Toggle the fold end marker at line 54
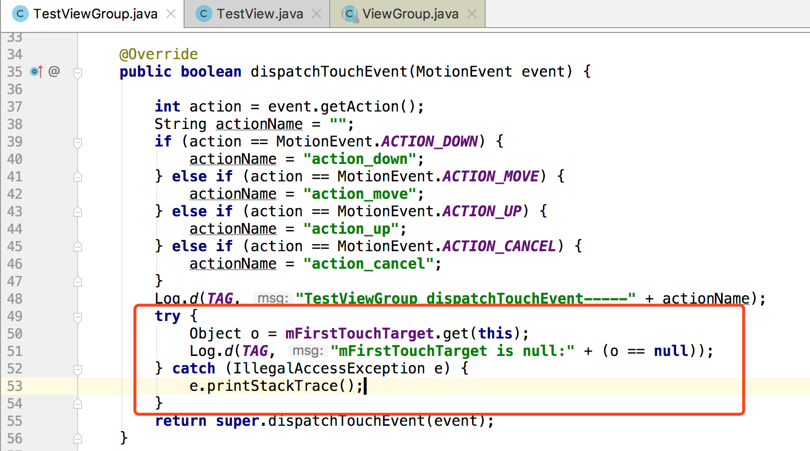Image resolution: width=810 pixels, height=451 pixels. pyautogui.click(x=78, y=404)
